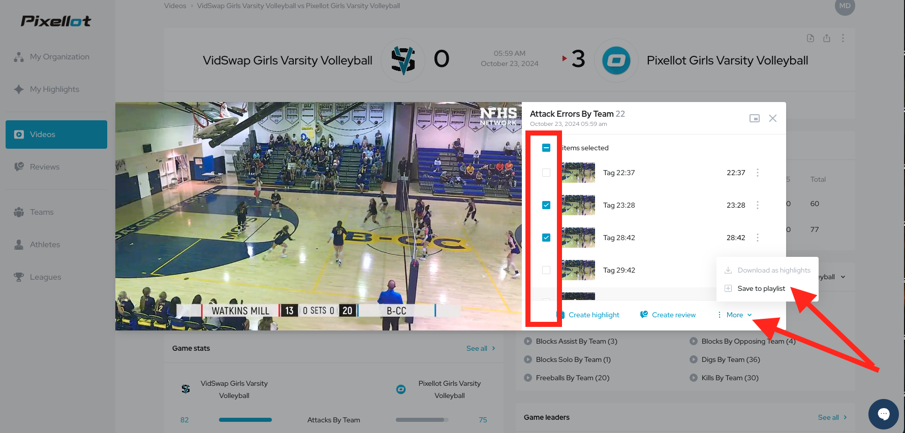The width and height of the screenshot is (905, 433).
Task: Uncheck the Tag 23:28 checkbox
Action: point(546,205)
